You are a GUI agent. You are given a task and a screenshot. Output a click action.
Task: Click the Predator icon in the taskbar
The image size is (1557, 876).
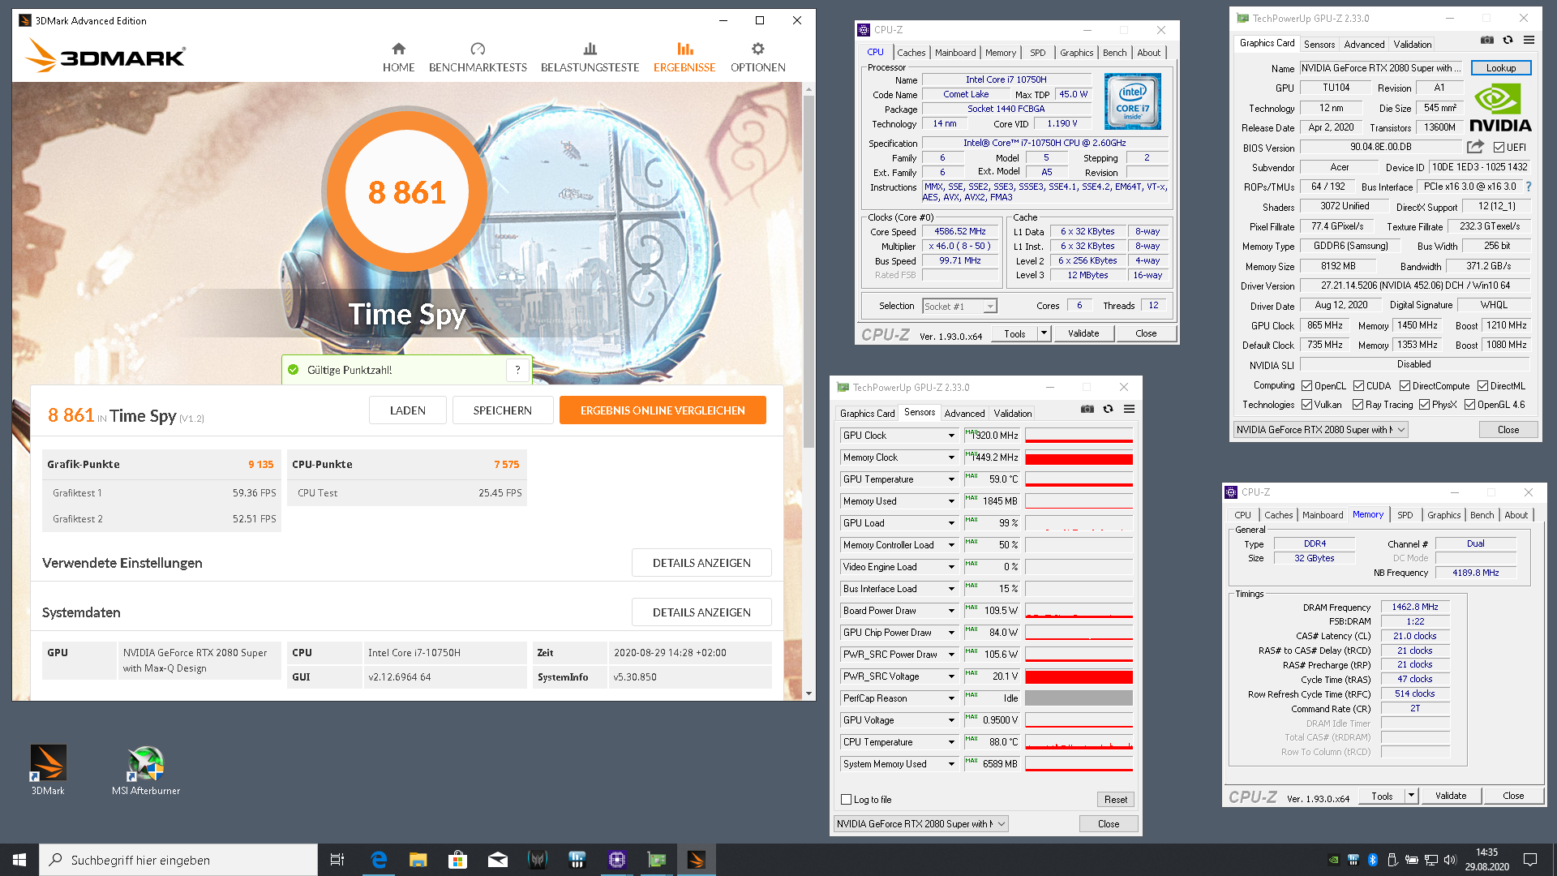pyautogui.click(x=538, y=860)
